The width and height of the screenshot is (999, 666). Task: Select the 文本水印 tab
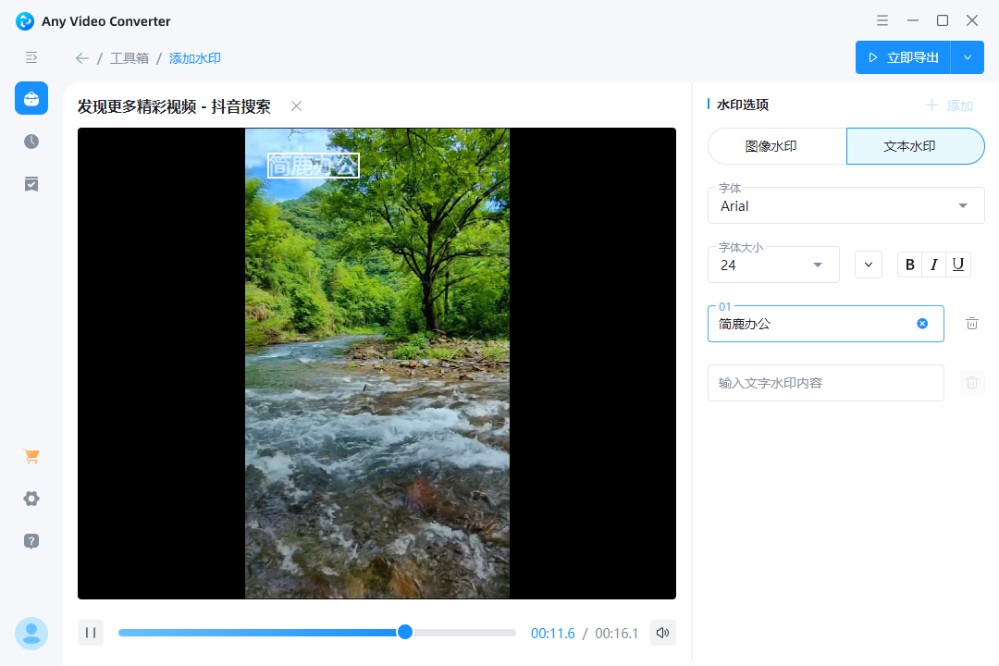[x=915, y=146]
